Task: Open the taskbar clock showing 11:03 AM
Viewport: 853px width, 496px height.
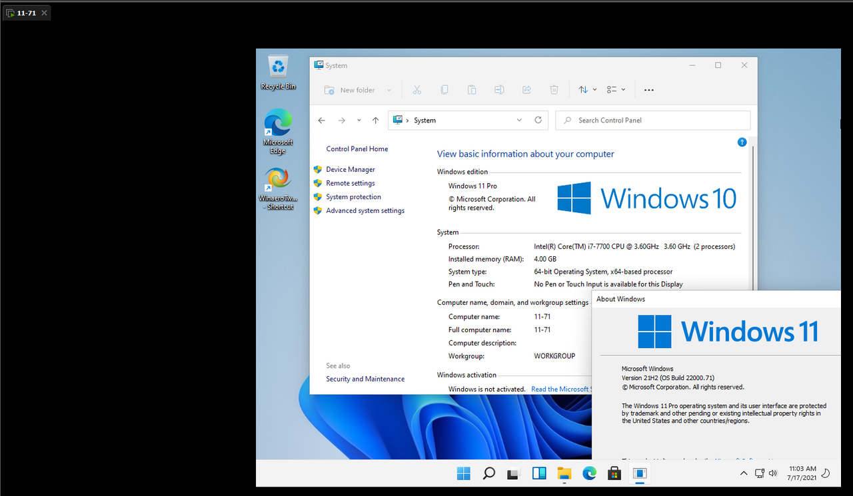Action: coord(802,474)
